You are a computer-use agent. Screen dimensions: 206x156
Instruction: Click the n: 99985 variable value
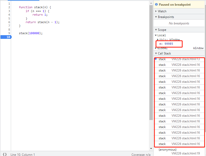tap(169, 44)
